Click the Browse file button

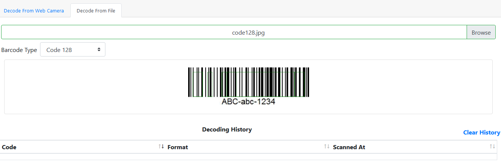click(x=481, y=32)
